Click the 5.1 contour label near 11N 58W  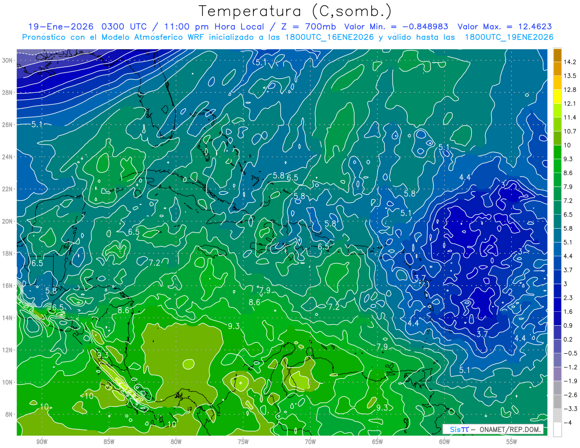click(x=464, y=370)
